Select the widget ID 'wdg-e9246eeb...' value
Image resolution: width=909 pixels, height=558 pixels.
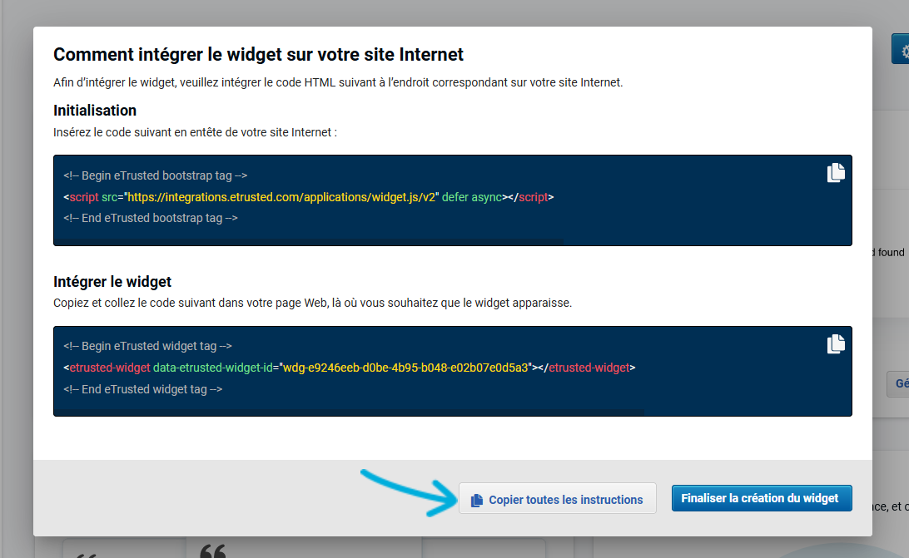[405, 368]
